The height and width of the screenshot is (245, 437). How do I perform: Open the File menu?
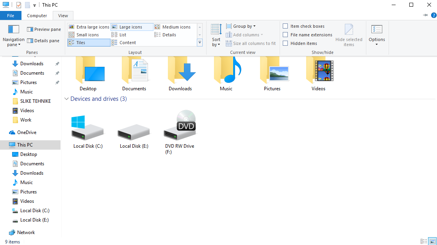tap(11, 15)
